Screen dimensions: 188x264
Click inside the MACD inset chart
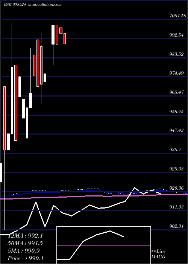pos(103,245)
